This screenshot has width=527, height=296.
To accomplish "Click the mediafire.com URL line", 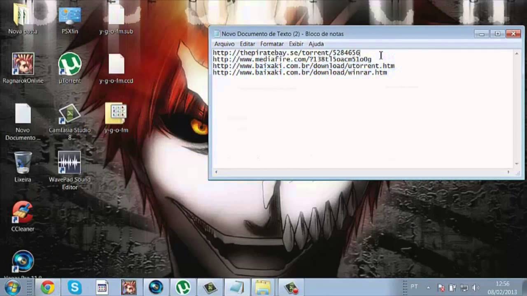I will tap(292, 59).
